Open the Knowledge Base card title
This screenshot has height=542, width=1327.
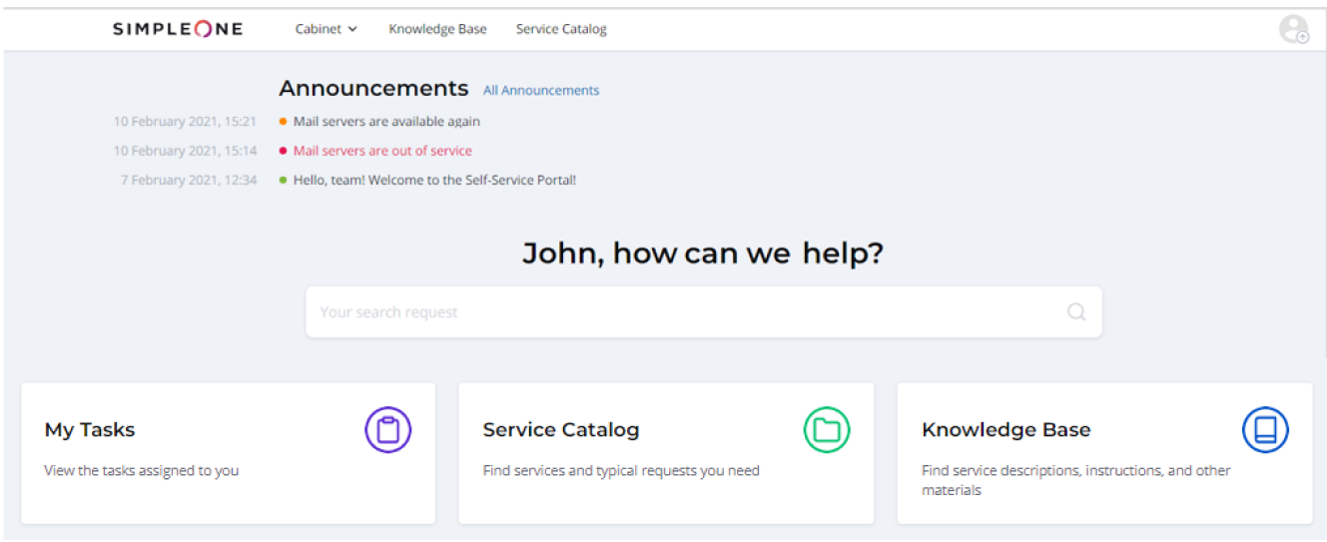(x=1005, y=430)
